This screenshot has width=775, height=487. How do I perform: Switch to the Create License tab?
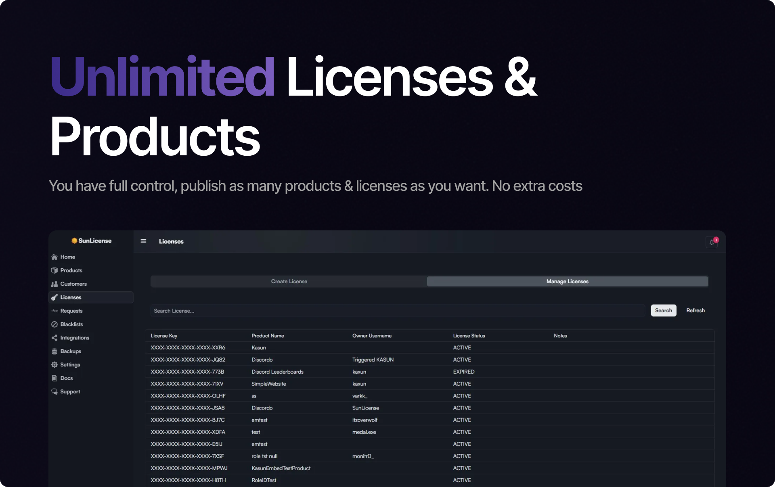289,281
